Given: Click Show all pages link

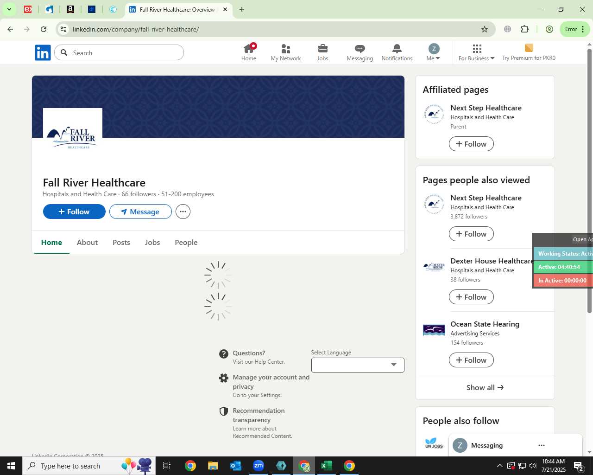Looking at the screenshot, I should tap(485, 387).
